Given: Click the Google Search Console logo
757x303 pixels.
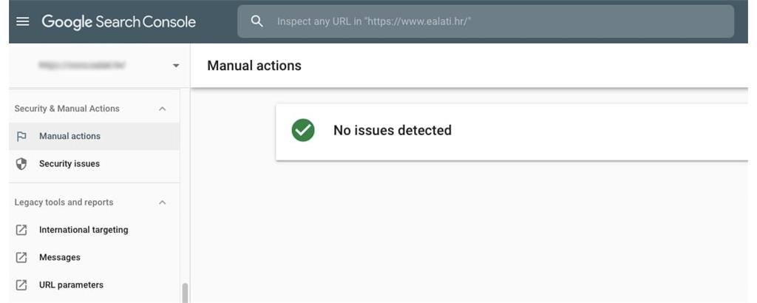Looking at the screenshot, I should pos(119,21).
